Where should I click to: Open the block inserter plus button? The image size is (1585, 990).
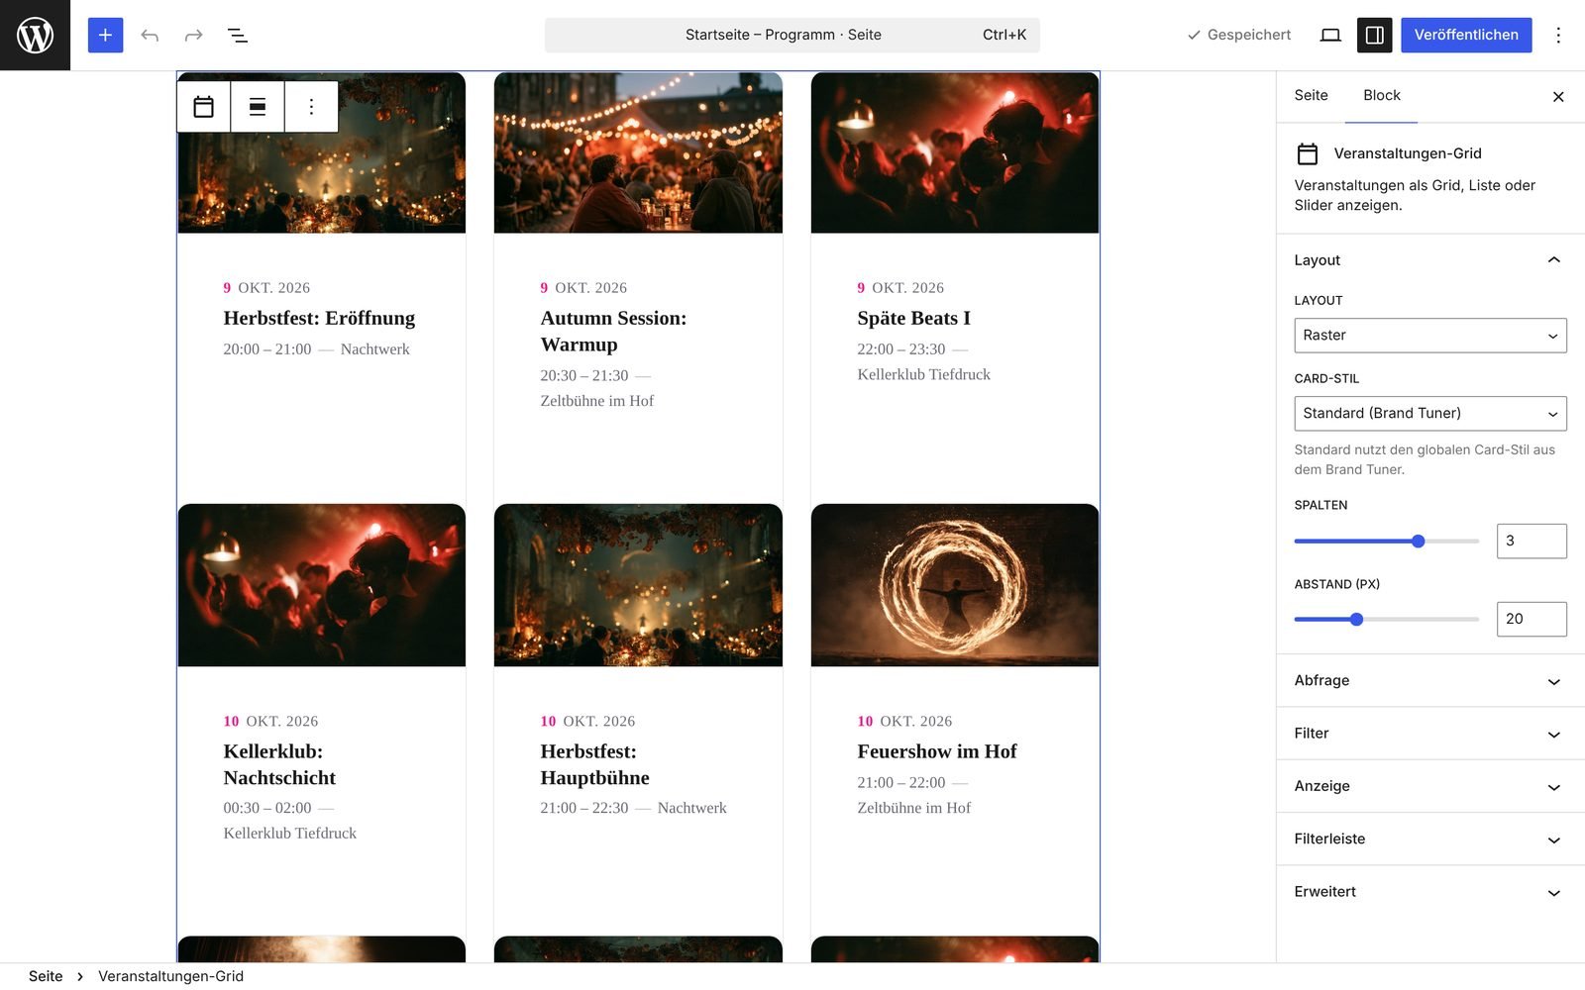[x=105, y=35]
